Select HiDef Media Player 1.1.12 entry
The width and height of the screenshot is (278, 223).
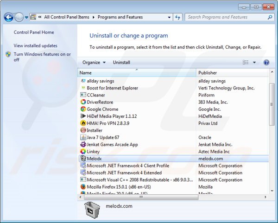tap(112, 116)
